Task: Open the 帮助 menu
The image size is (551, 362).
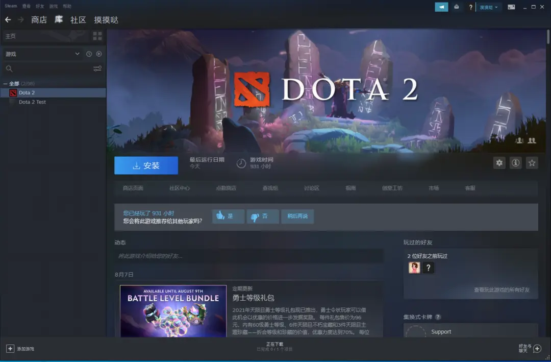Action: (x=67, y=6)
